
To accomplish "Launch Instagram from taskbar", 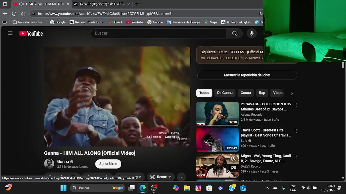I will point(198,188).
